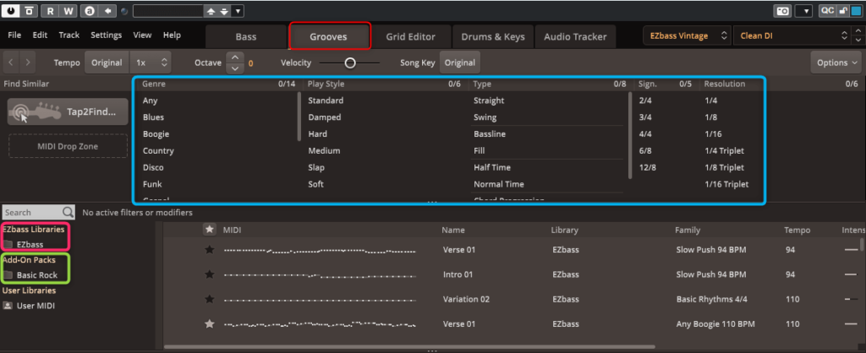Favorite the Any Boogie 110 BPM star
This screenshot has width=866, height=353.
210,323
